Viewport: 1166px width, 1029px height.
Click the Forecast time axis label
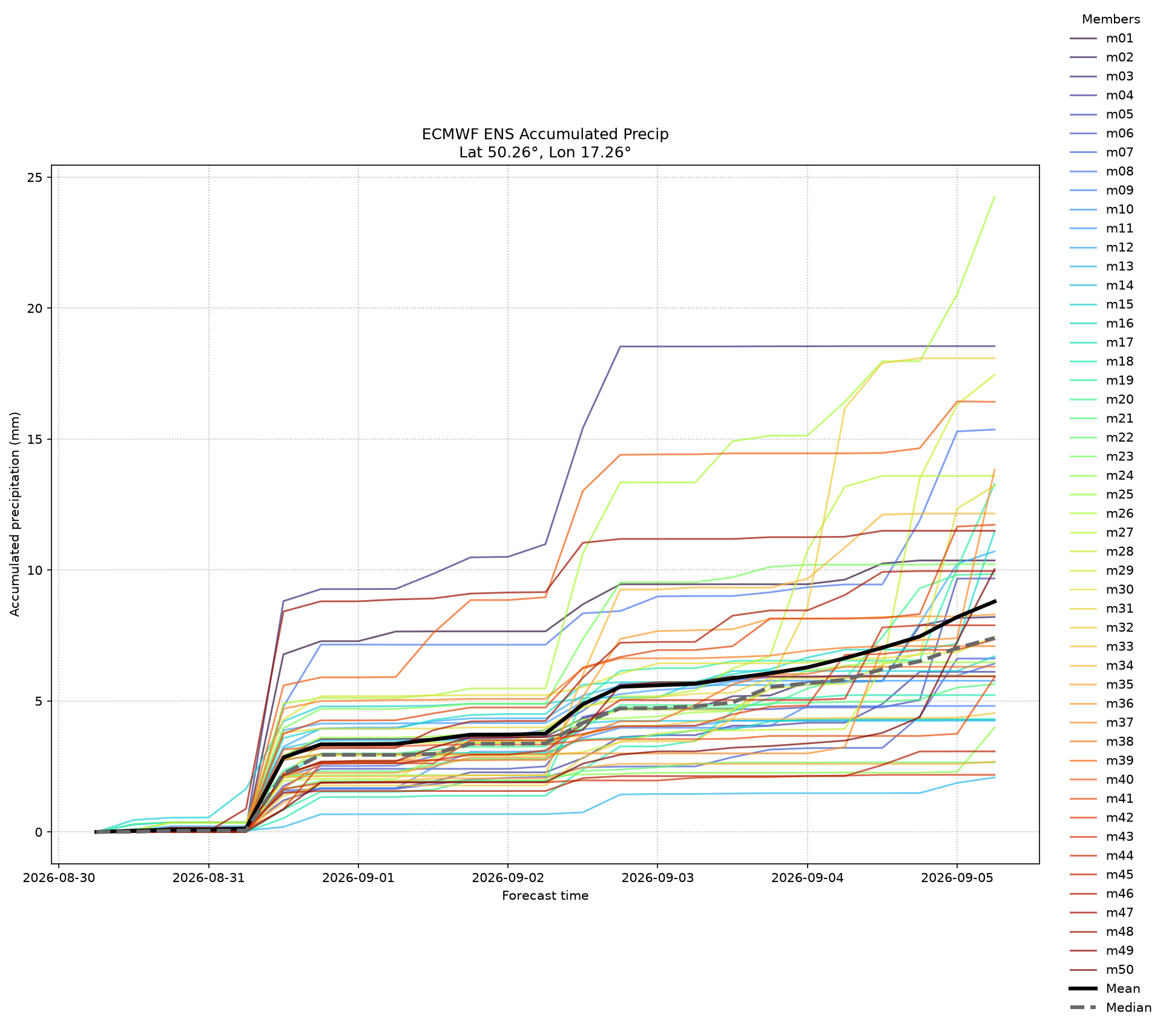(545, 896)
